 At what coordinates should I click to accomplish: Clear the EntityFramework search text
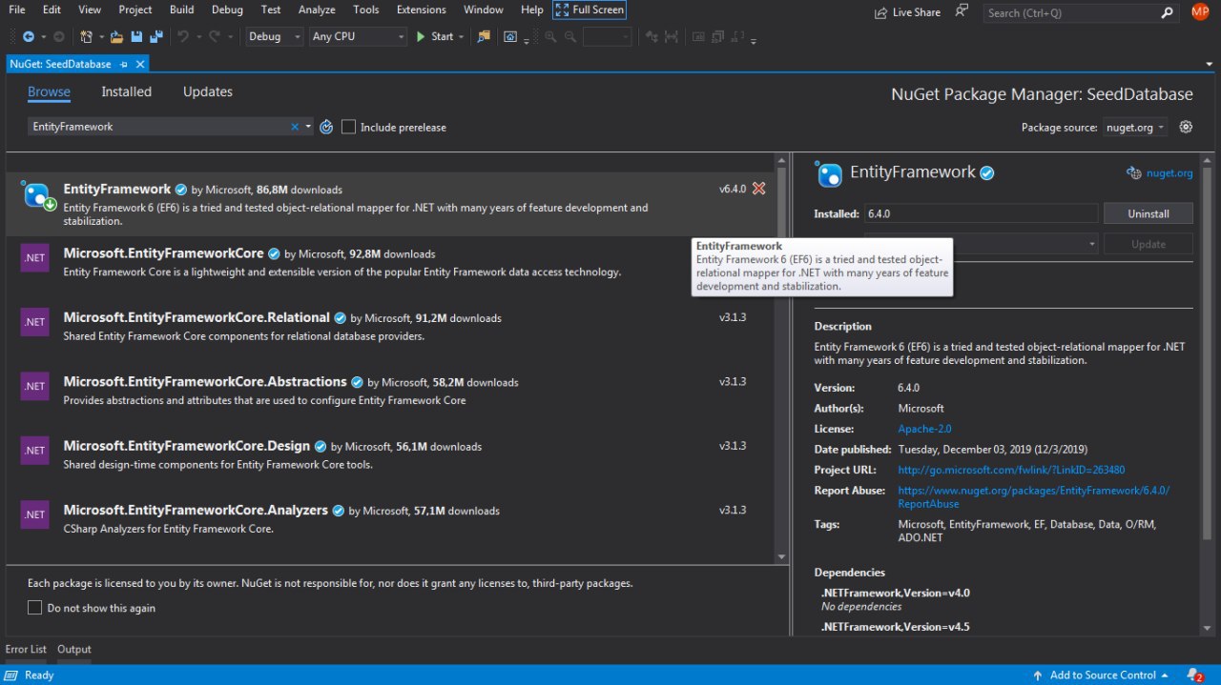pyautogui.click(x=296, y=127)
